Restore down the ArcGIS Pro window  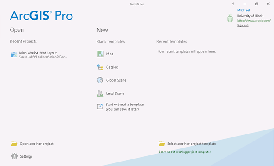tap(256, 4)
